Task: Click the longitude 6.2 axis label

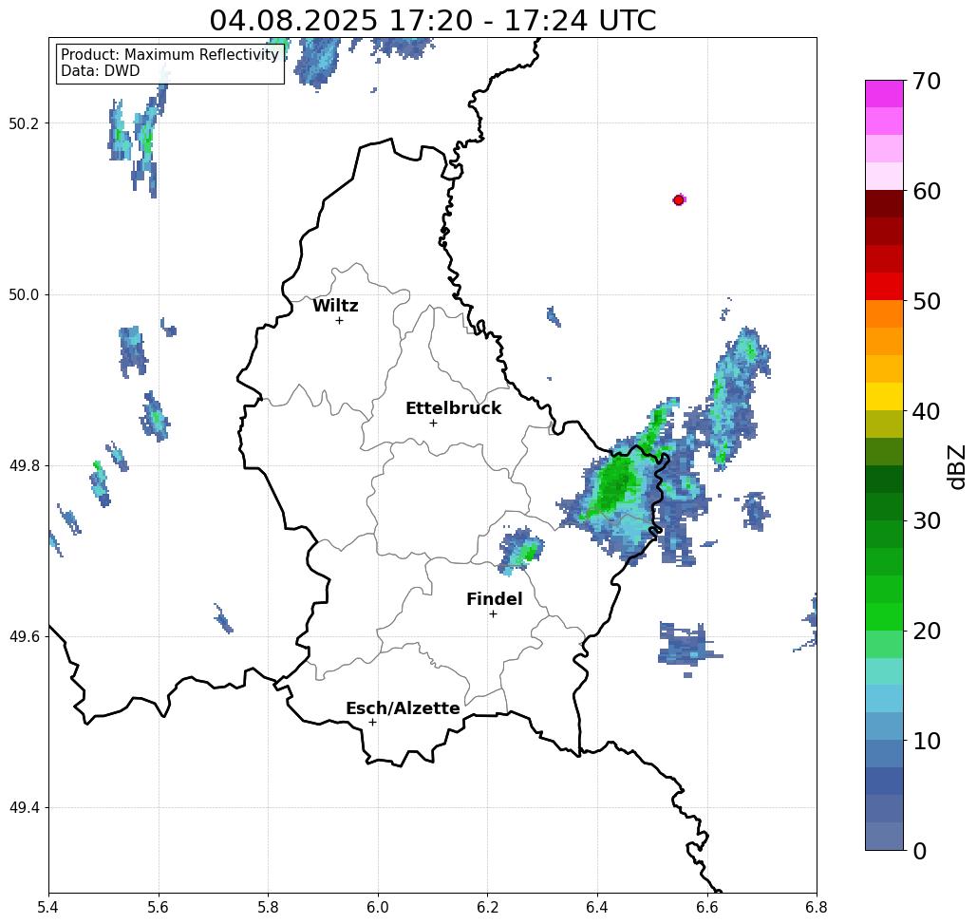Action: pyautogui.click(x=487, y=907)
